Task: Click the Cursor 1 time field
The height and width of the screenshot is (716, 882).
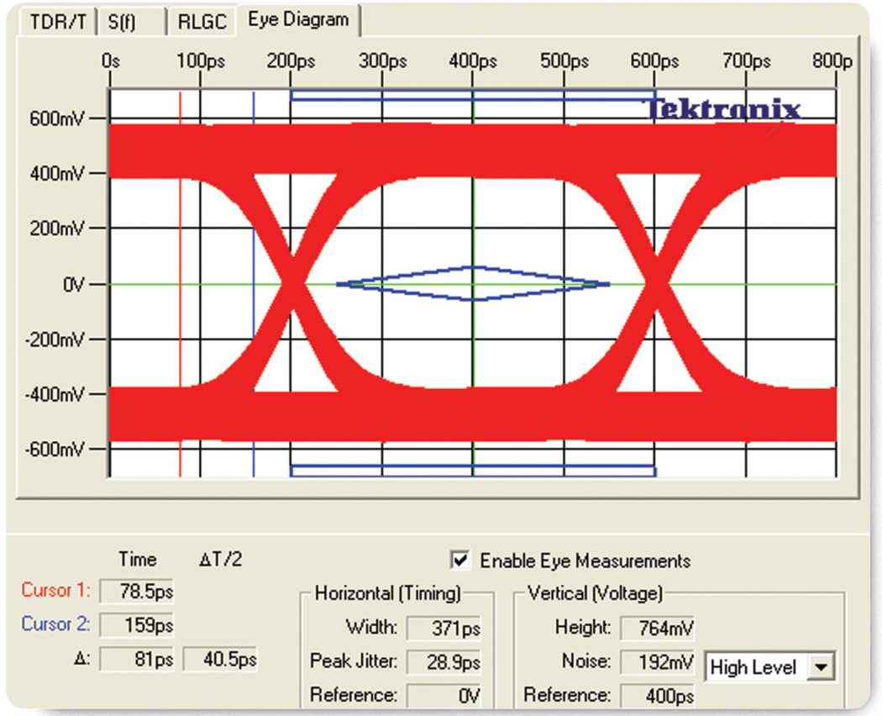Action: click(137, 591)
